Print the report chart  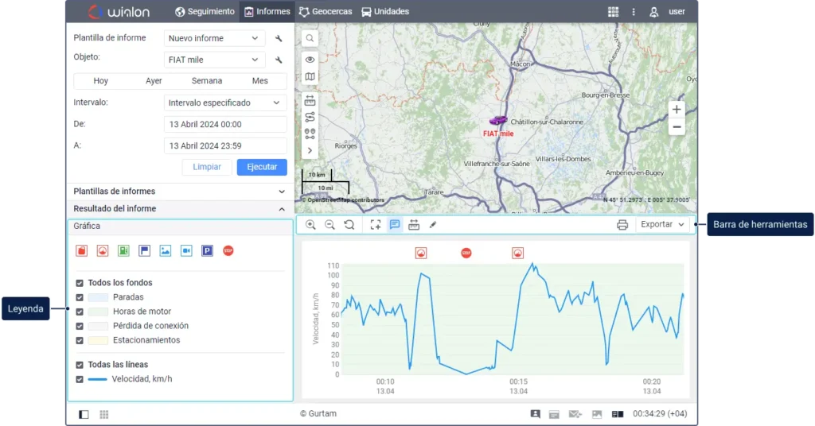[x=622, y=225]
